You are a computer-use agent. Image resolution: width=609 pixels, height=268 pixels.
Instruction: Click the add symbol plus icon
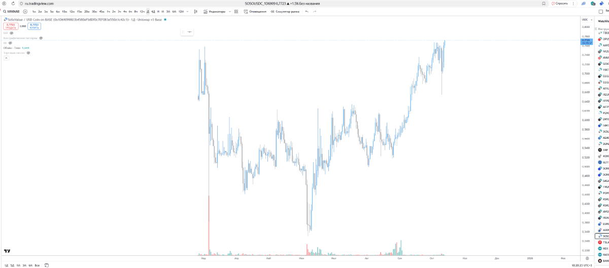pos(25,11)
